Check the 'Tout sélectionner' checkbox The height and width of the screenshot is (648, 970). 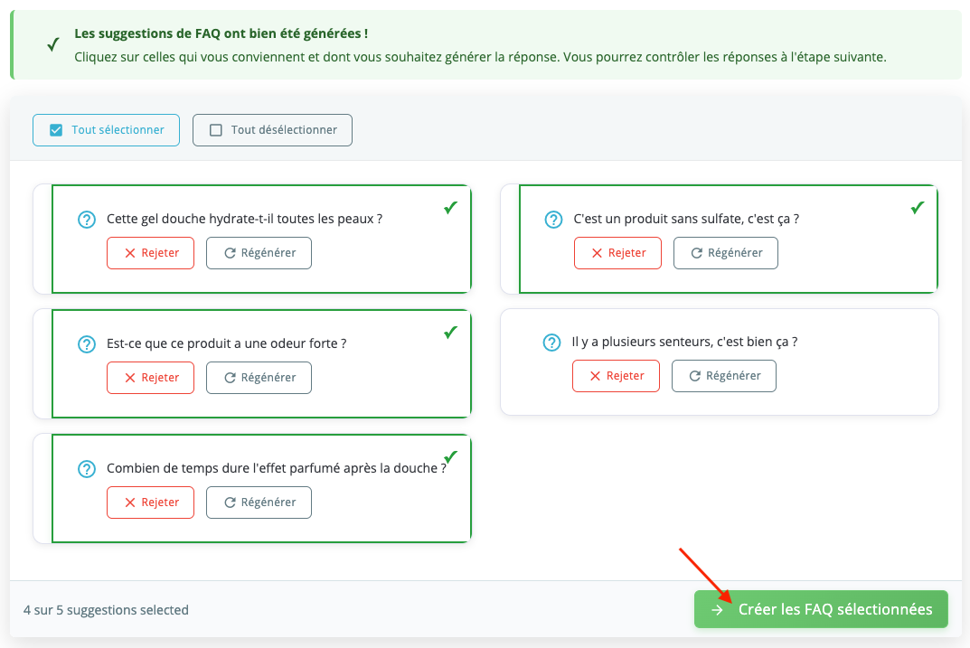pyautogui.click(x=54, y=130)
